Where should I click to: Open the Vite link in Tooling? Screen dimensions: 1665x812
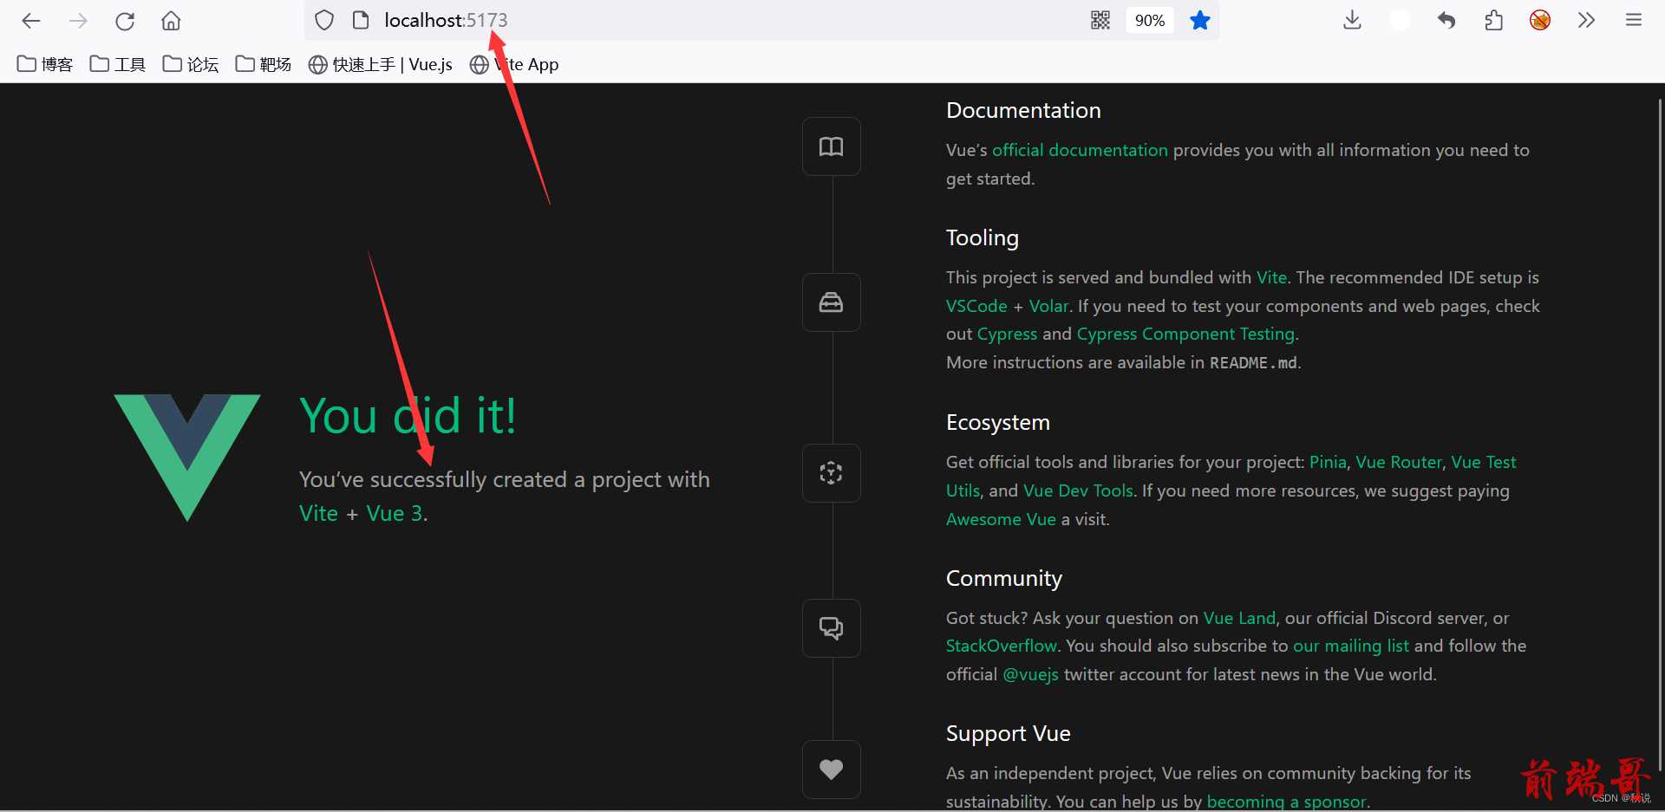pyautogui.click(x=1271, y=277)
